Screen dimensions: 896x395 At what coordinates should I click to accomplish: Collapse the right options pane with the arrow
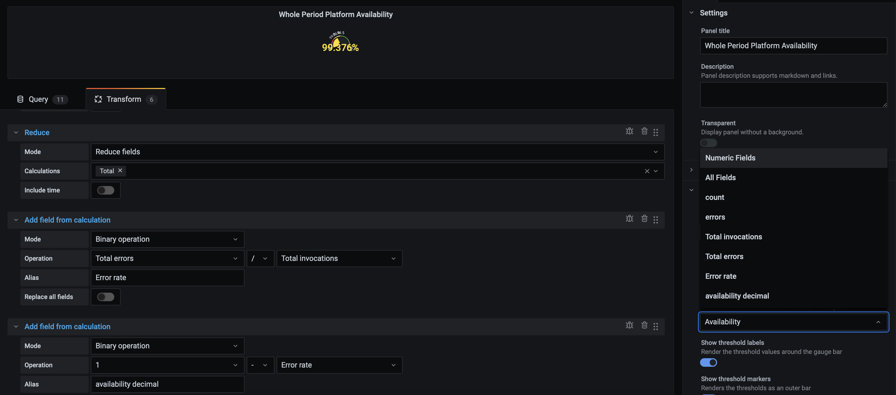pyautogui.click(x=691, y=170)
